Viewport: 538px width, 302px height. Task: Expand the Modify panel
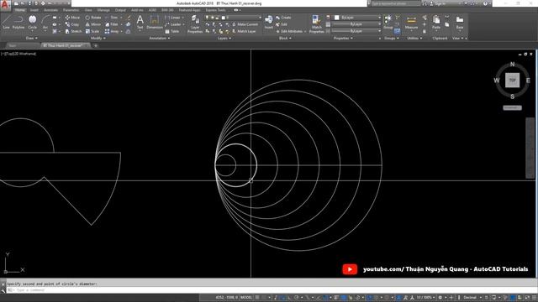(x=98, y=39)
